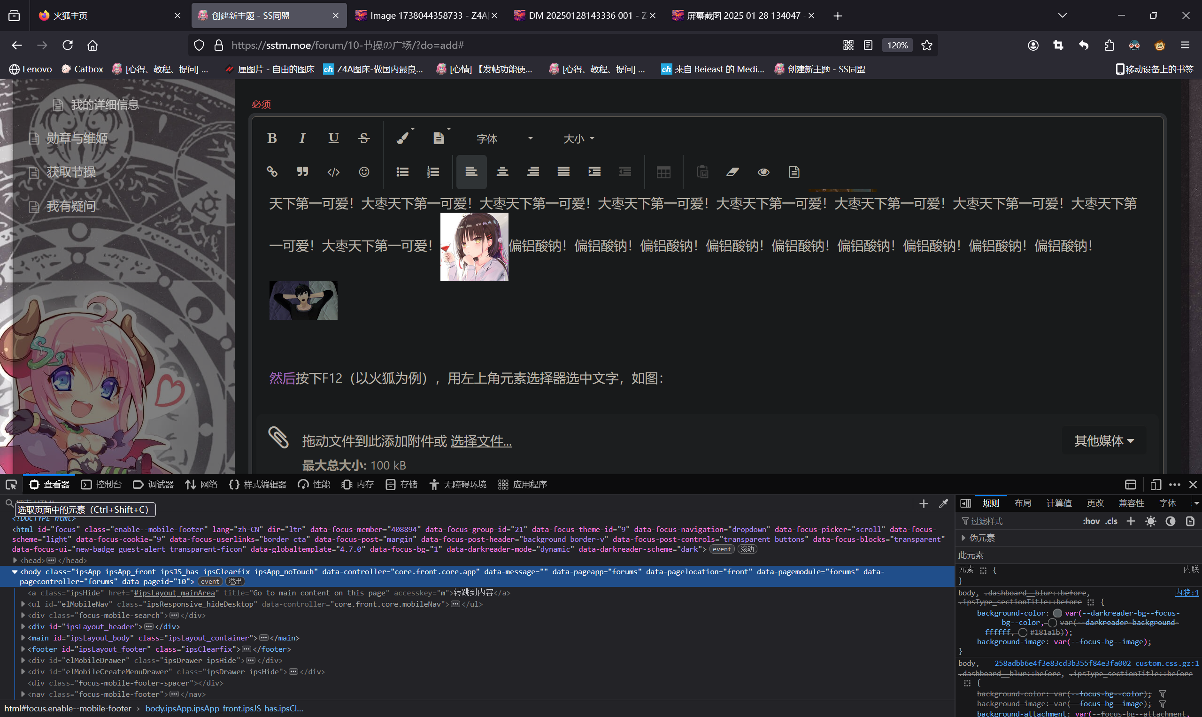Switch to the 调试器 tab

click(154, 485)
